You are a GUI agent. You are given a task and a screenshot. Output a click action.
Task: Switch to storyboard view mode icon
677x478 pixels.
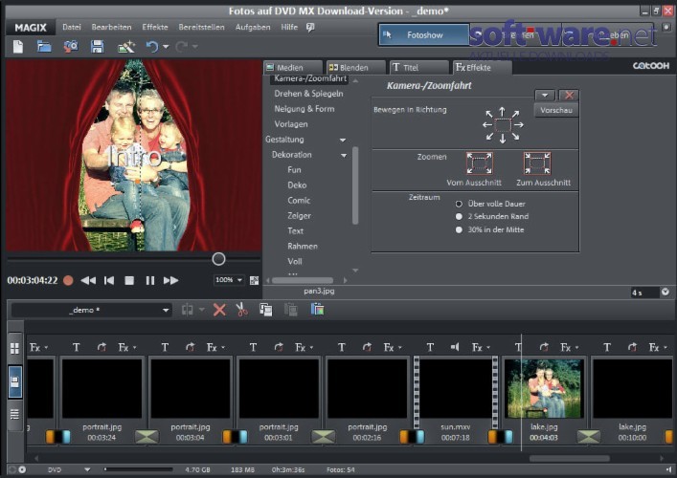click(14, 381)
